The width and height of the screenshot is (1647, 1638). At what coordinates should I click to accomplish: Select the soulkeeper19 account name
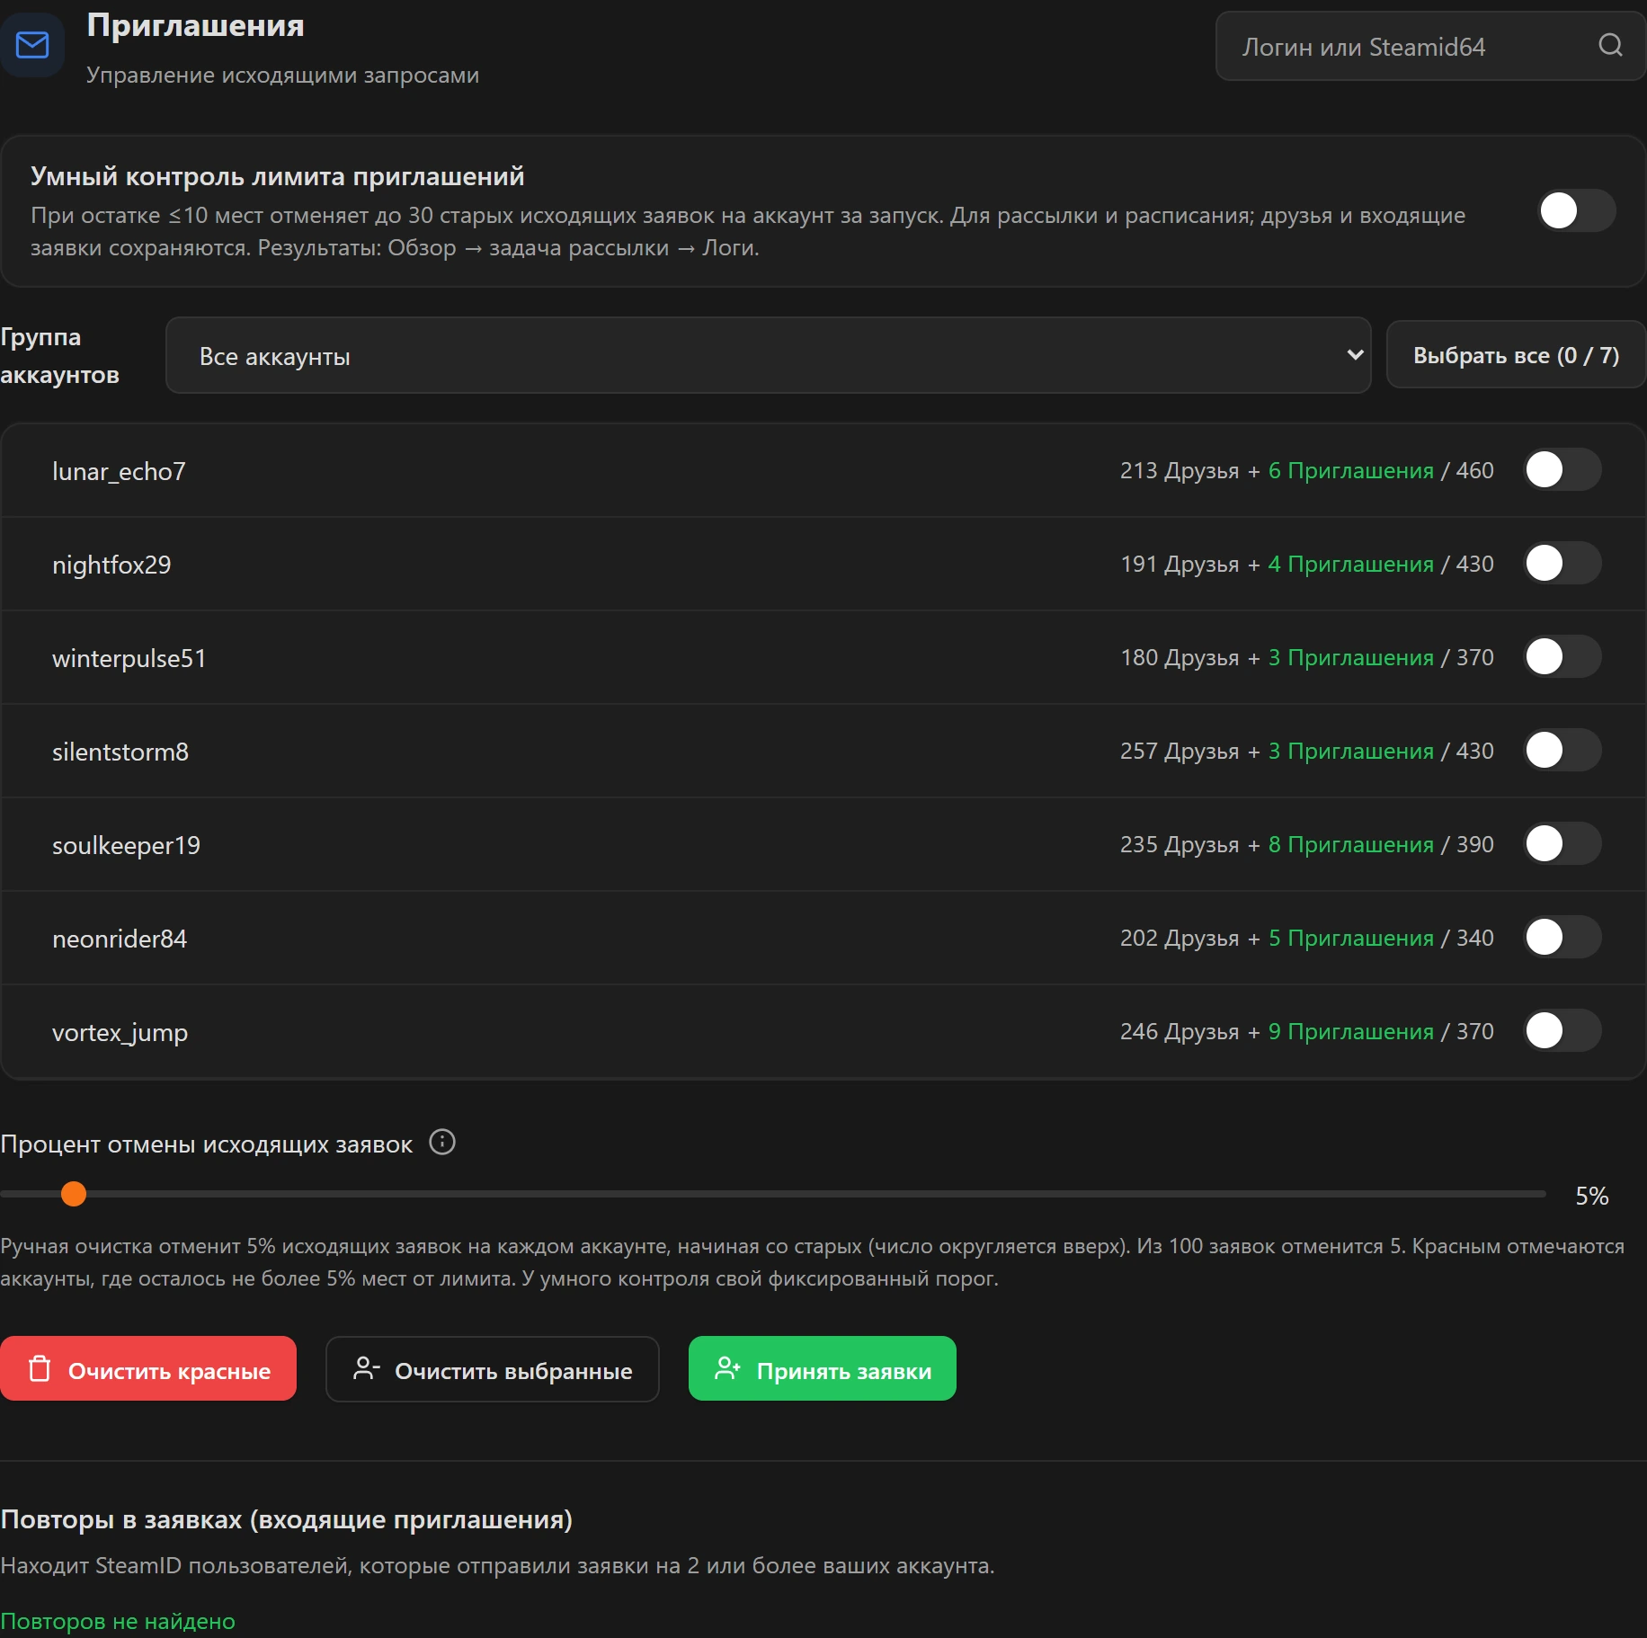[x=126, y=845]
